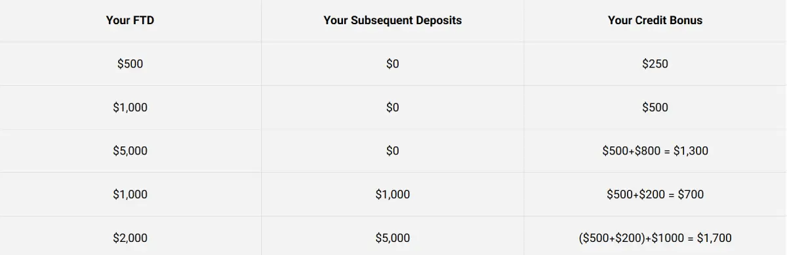Click the $500 FTD row's bonus value
The width and height of the screenshot is (787, 255).
(655, 64)
